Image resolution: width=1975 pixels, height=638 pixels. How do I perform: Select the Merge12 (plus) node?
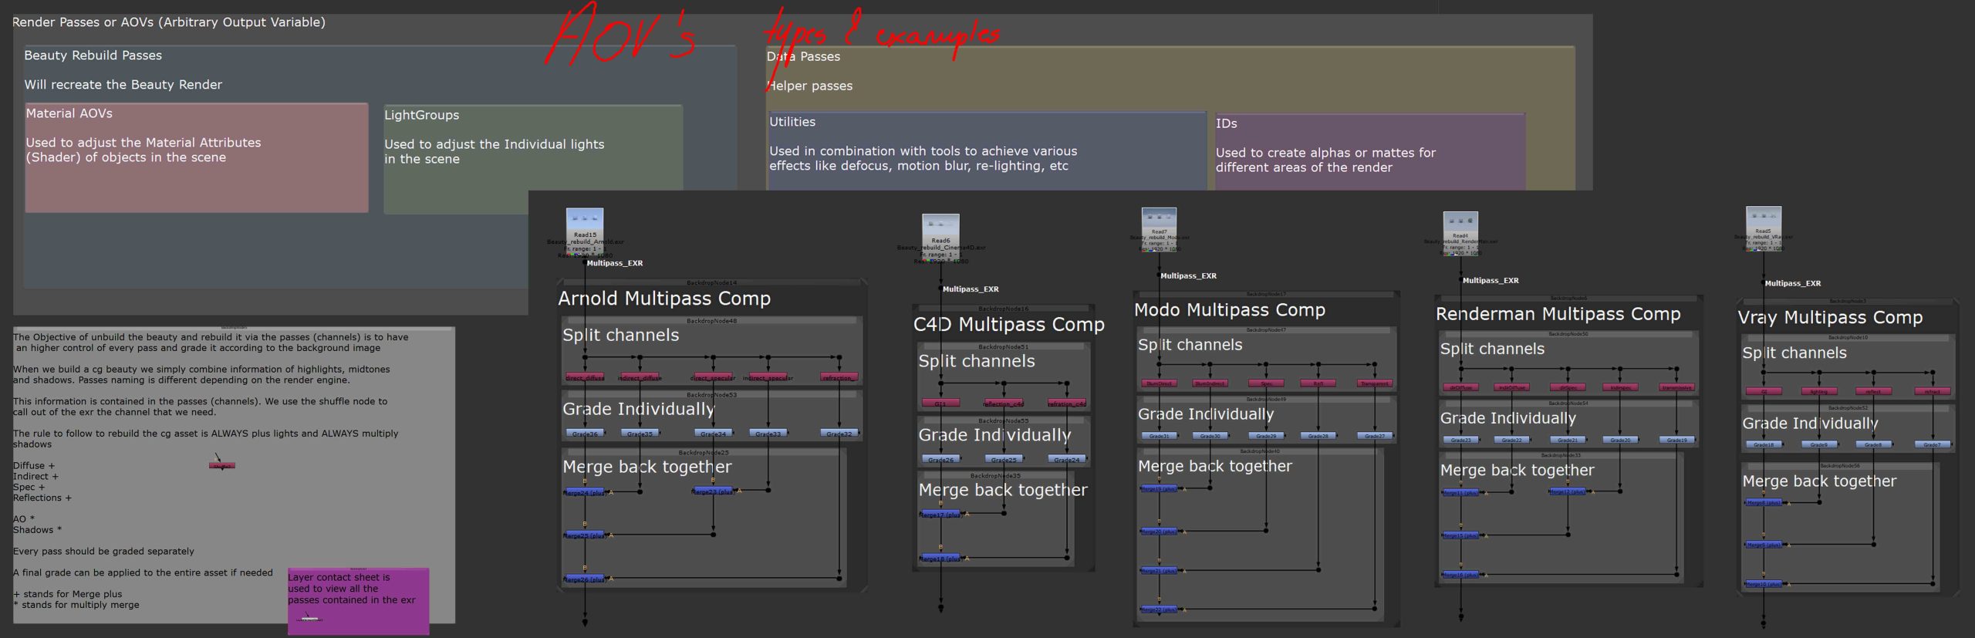coord(1568,491)
